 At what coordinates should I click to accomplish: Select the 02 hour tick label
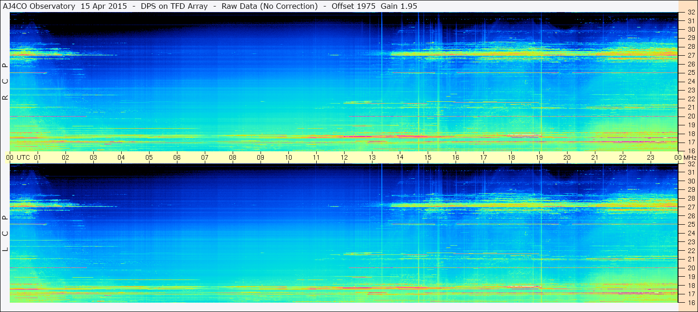click(65, 157)
